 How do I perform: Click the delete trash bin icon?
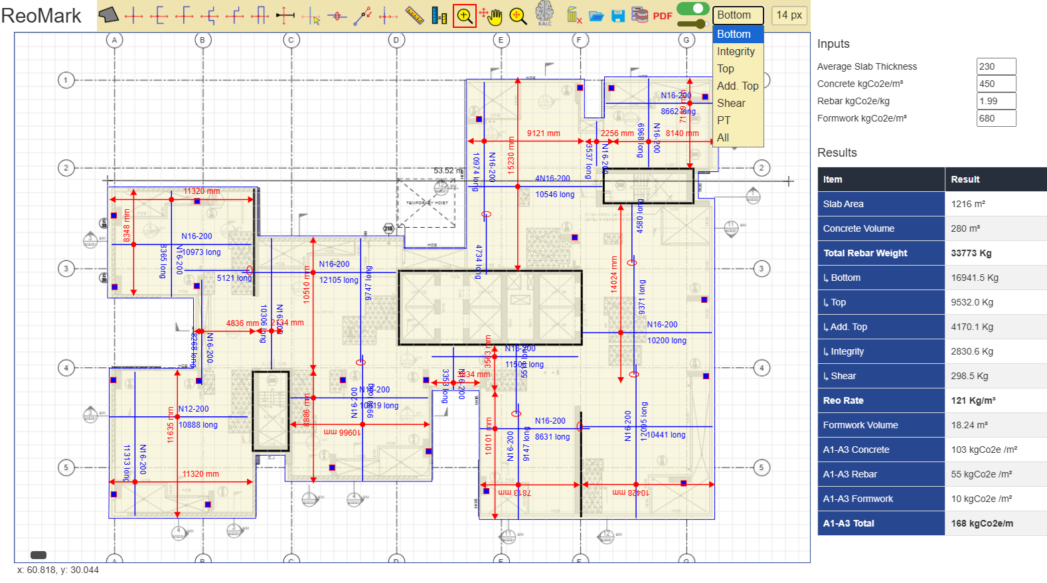tap(574, 15)
